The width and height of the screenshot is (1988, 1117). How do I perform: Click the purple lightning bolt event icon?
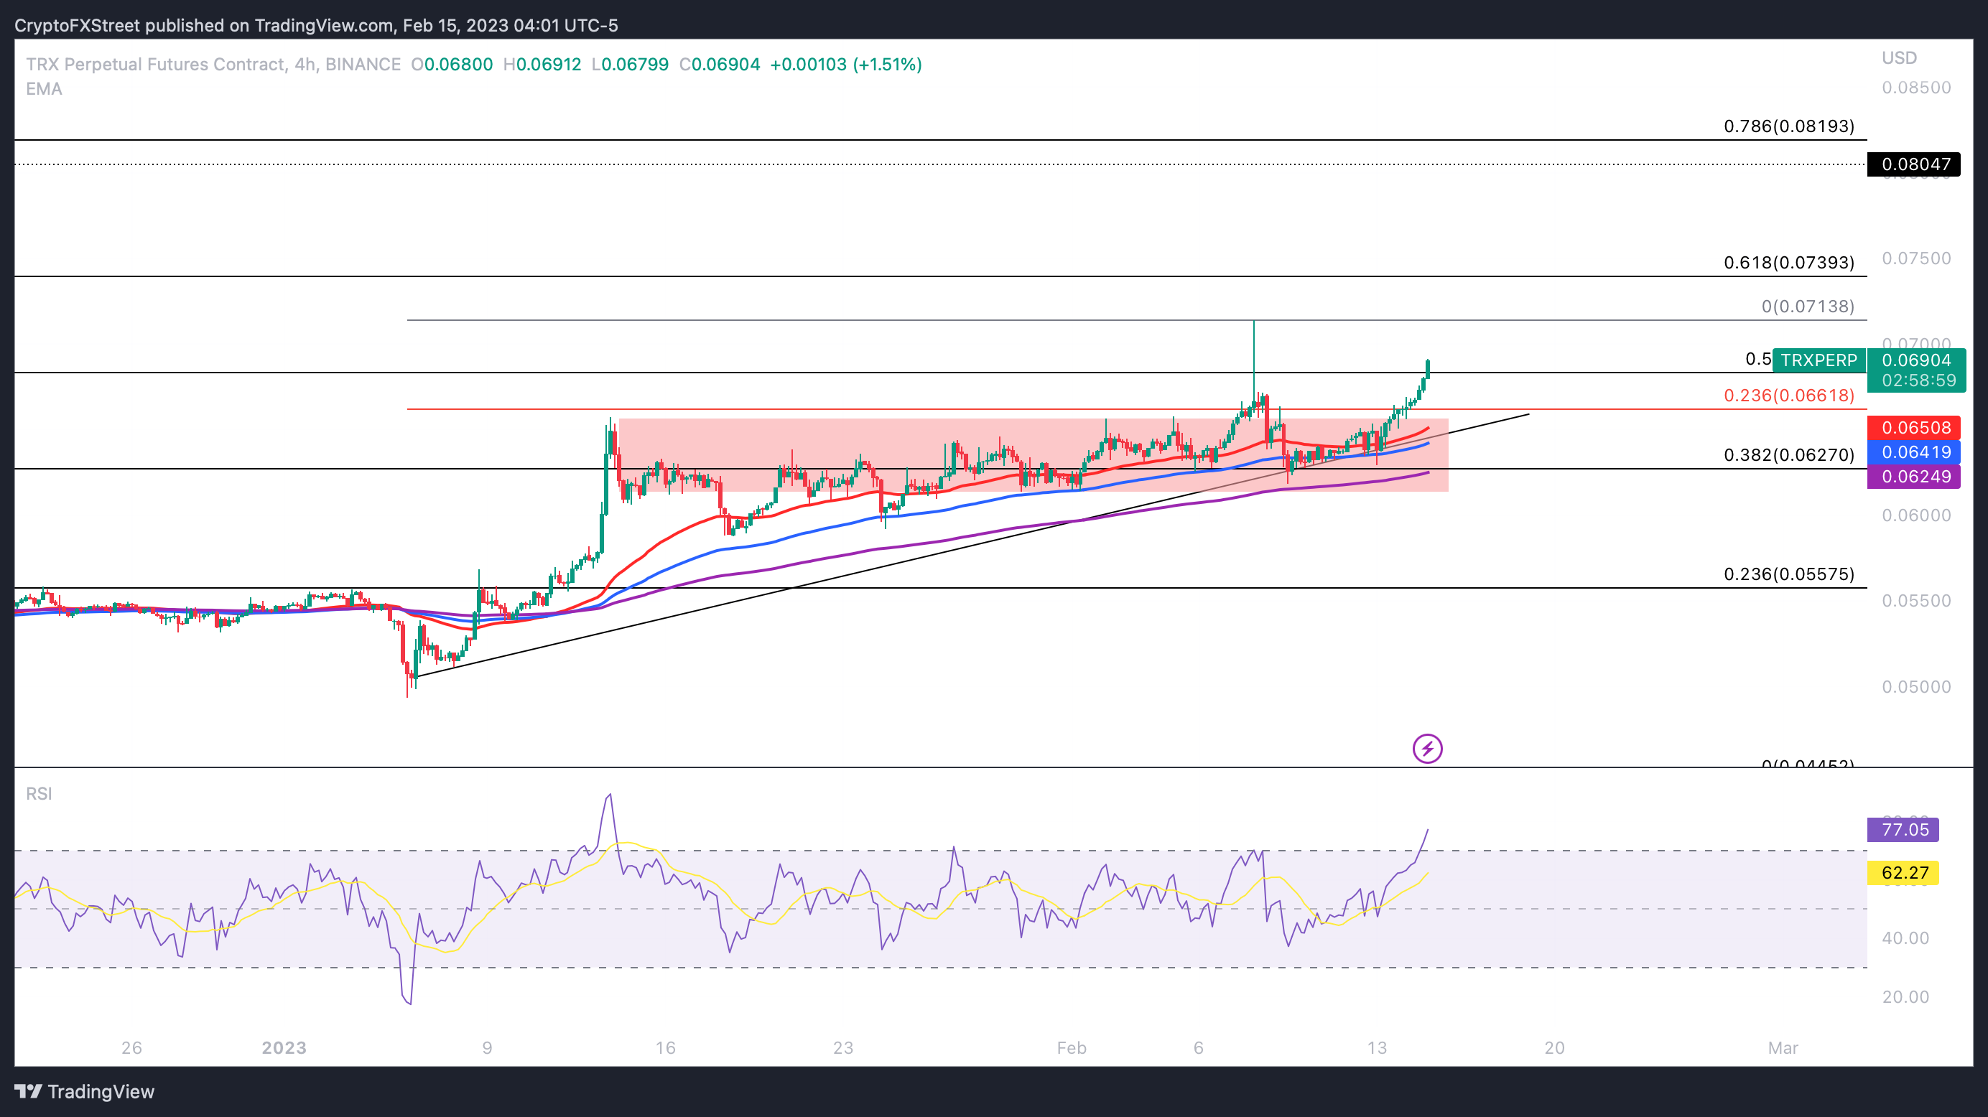pyautogui.click(x=1427, y=748)
